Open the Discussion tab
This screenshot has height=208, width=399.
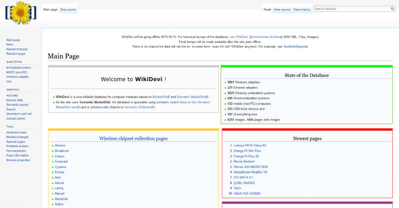click(68, 9)
